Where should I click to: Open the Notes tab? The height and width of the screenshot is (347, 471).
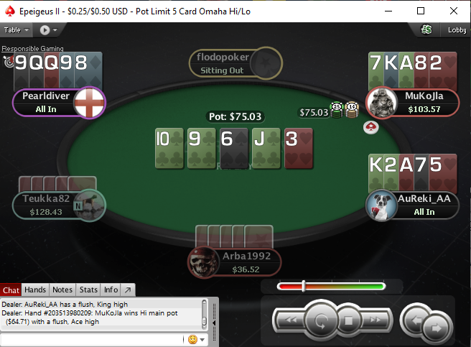[x=62, y=290]
